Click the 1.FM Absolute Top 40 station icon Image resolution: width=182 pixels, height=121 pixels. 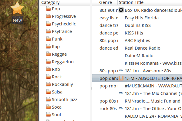[x=121, y=78]
